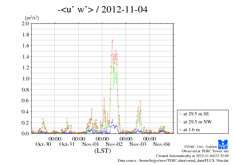
Task: Click the 1.6 y-axis label
Action: click(x=26, y=45)
